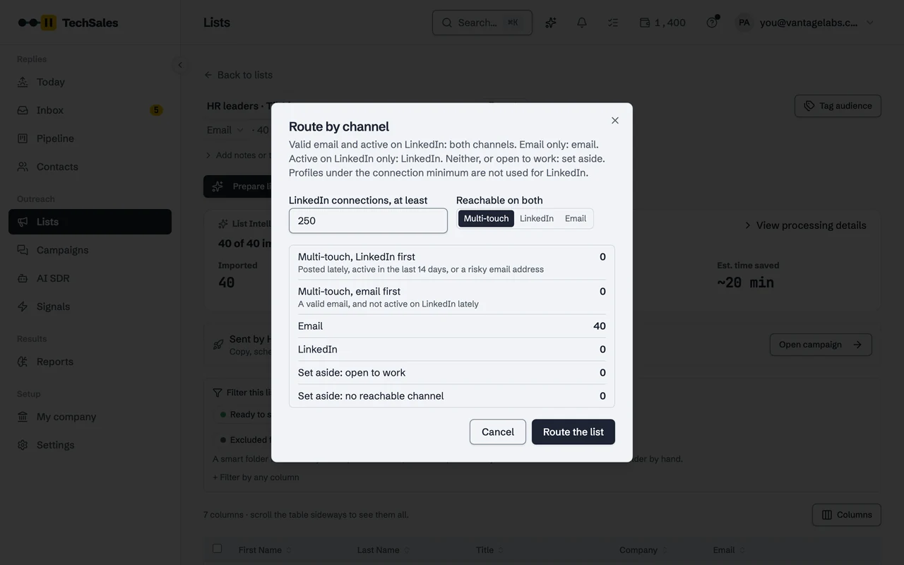Open the help question-mark icon

pos(712,23)
